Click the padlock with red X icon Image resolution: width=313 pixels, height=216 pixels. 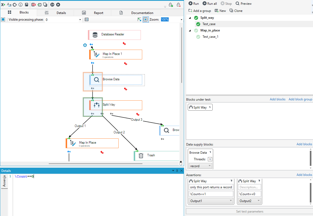click(178, 5)
